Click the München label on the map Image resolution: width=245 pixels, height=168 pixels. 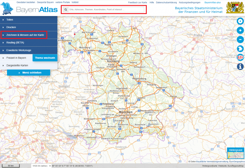coord(126,112)
